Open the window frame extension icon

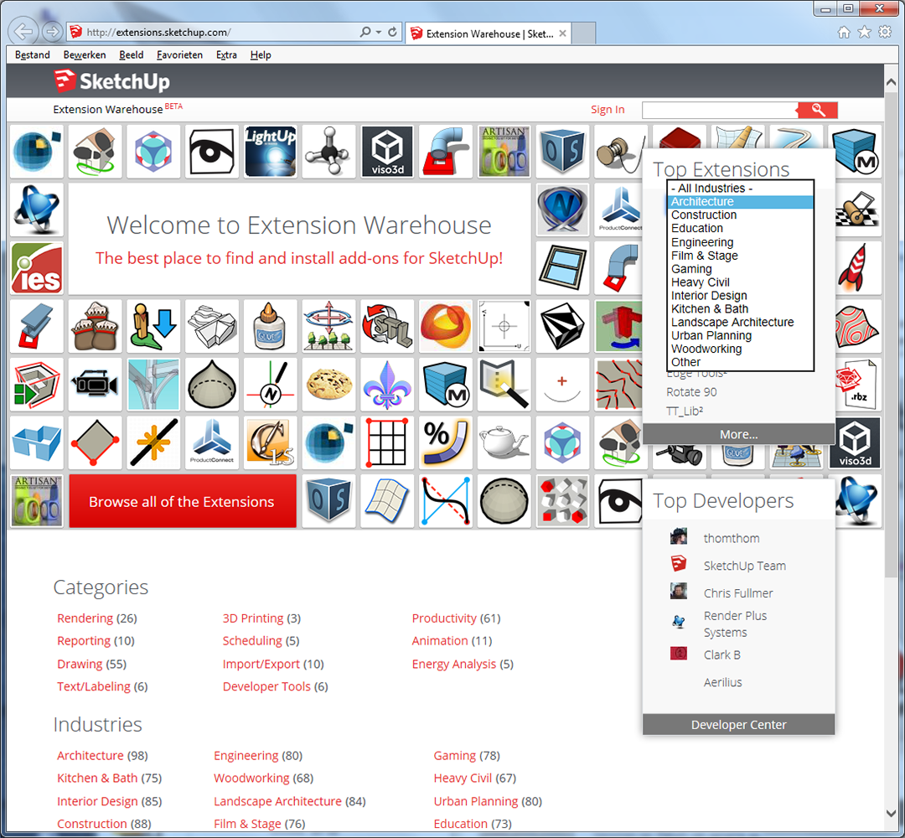pos(562,268)
